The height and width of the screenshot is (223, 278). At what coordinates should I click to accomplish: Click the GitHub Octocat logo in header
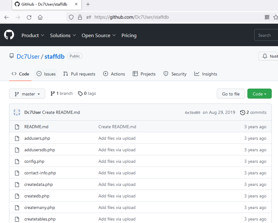tap(9, 35)
